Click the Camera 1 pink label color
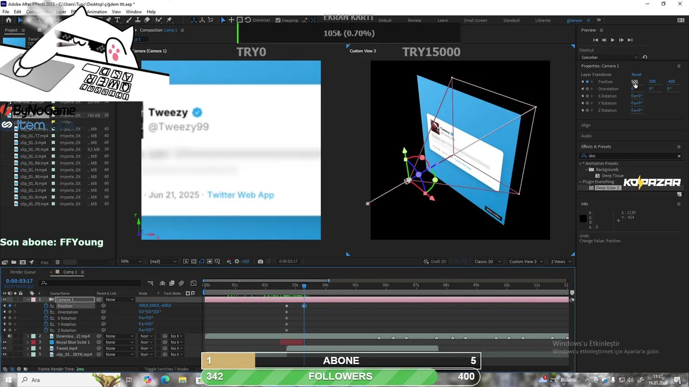 [x=33, y=299]
